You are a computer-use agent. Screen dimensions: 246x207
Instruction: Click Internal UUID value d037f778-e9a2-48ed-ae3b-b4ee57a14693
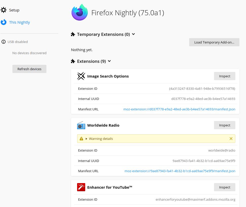203,99
